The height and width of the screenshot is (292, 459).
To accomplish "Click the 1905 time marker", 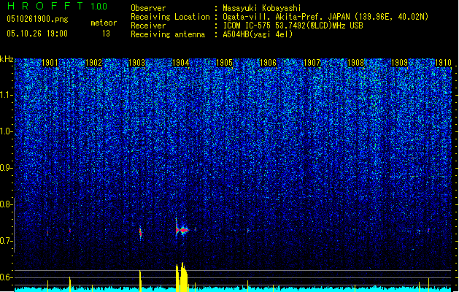I will pos(224,63).
